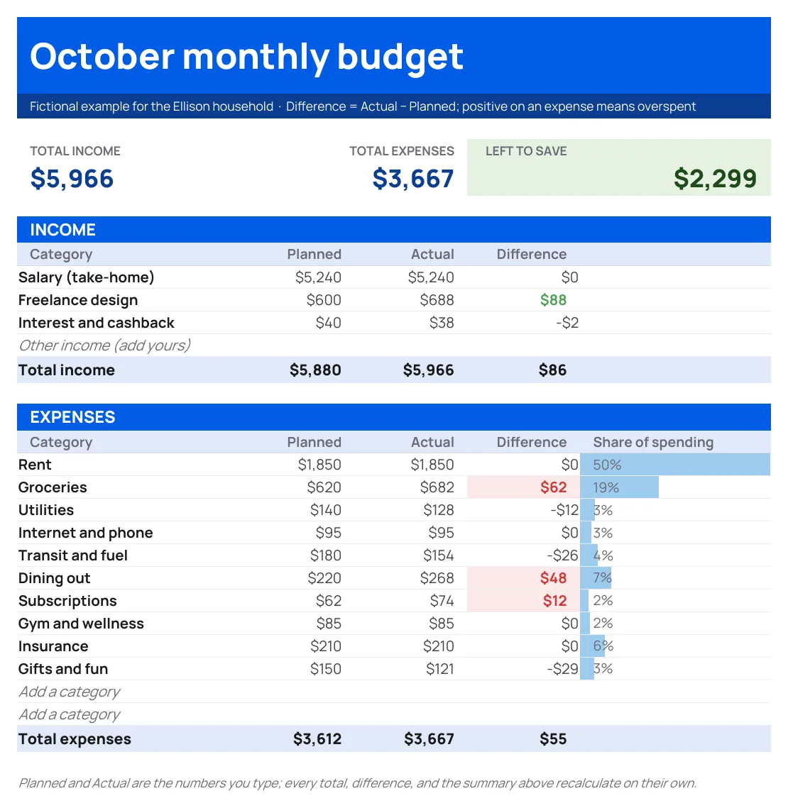Click the Total Expenses summary value $3,667

pos(413,179)
